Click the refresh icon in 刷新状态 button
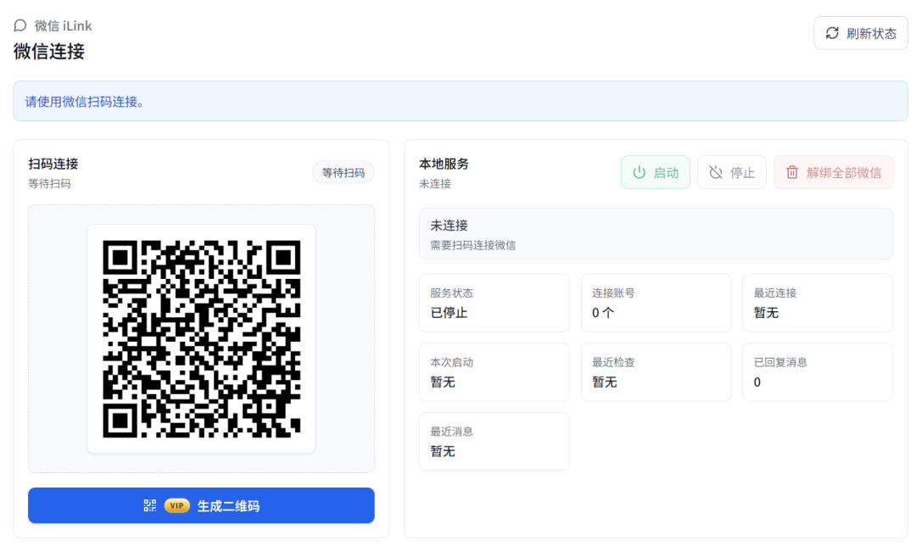This screenshot has height=552, width=916. [x=832, y=33]
